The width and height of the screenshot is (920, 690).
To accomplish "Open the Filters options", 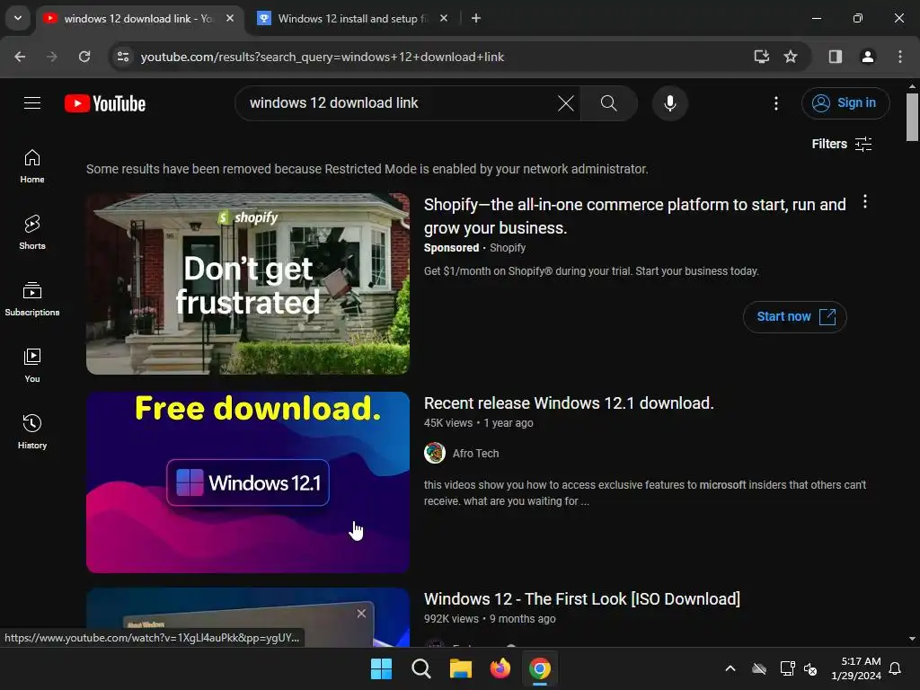I will coord(841,144).
